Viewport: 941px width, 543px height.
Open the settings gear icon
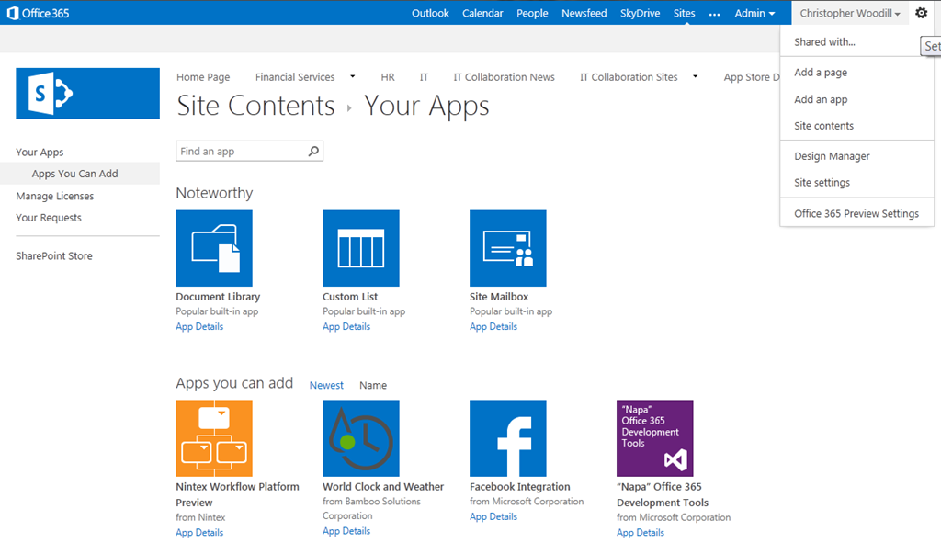coord(921,13)
